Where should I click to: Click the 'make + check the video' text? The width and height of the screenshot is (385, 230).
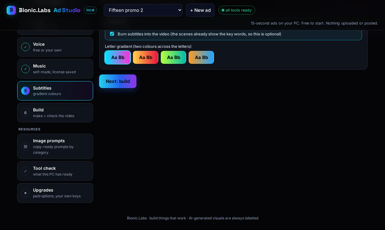[54, 116]
